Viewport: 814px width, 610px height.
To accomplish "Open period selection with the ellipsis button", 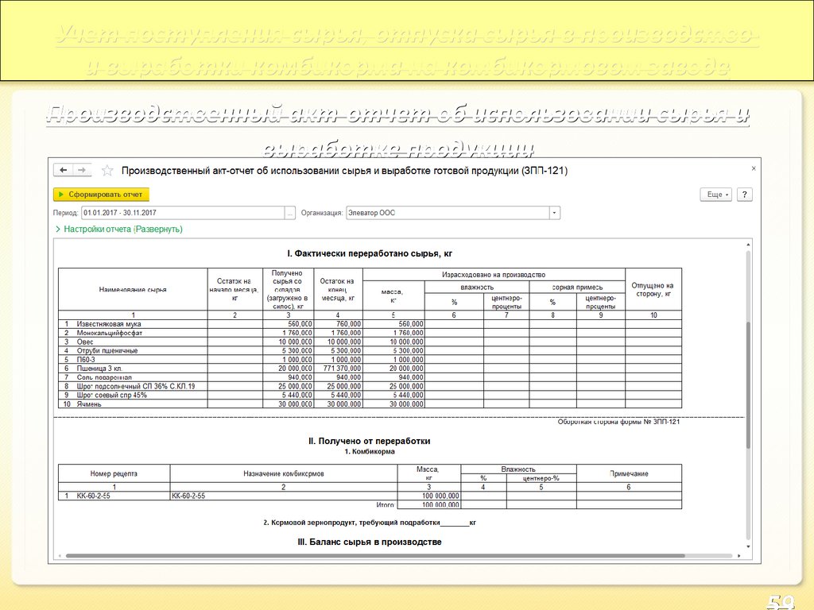I will pos(290,213).
